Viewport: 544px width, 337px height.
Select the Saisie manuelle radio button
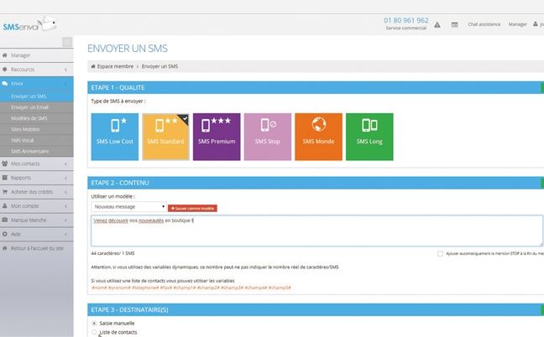94,323
